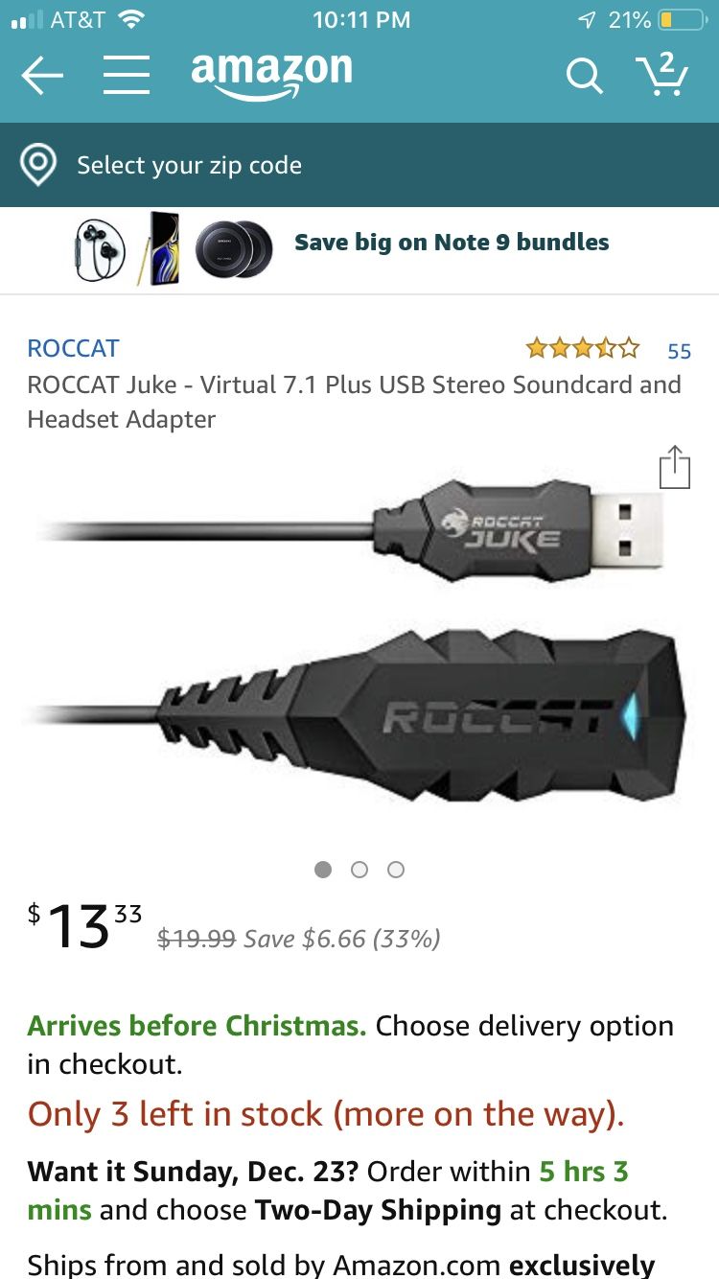Select your zip code
The height and width of the screenshot is (1279, 719).
pos(189,165)
